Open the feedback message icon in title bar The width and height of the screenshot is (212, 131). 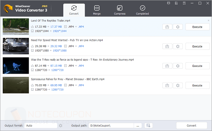(169, 3)
